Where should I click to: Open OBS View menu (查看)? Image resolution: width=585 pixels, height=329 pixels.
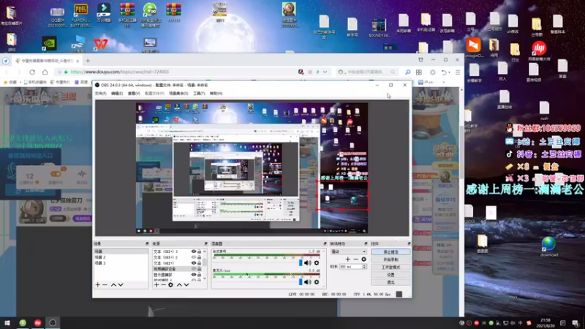pos(134,94)
